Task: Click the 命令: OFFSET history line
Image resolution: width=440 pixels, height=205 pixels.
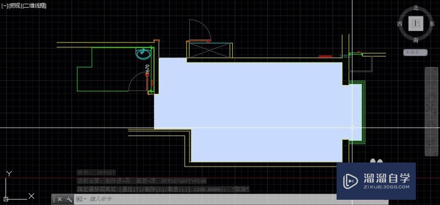Action: coord(96,173)
